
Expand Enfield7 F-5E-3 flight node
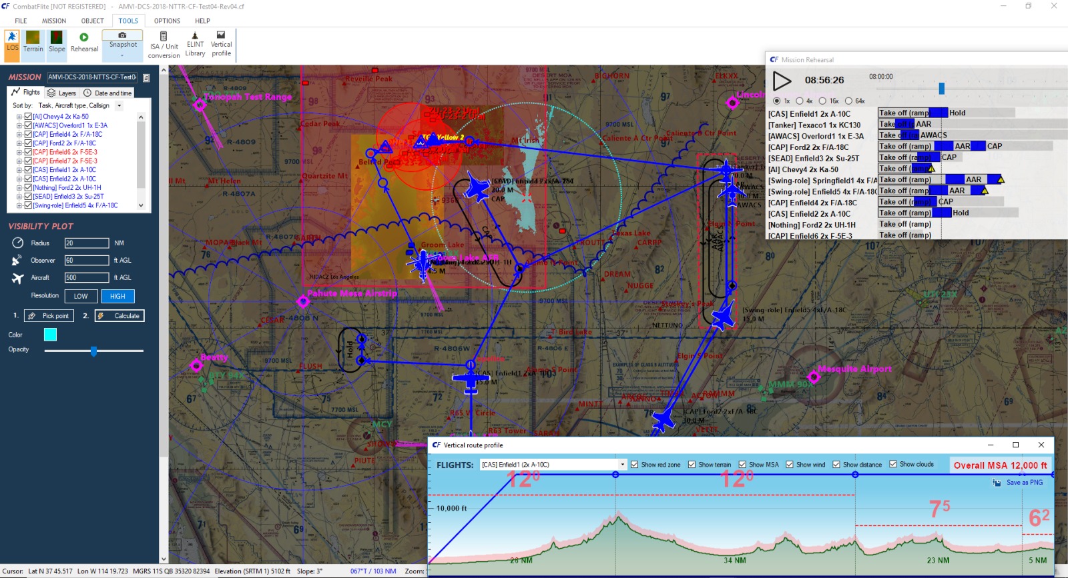pos(19,161)
